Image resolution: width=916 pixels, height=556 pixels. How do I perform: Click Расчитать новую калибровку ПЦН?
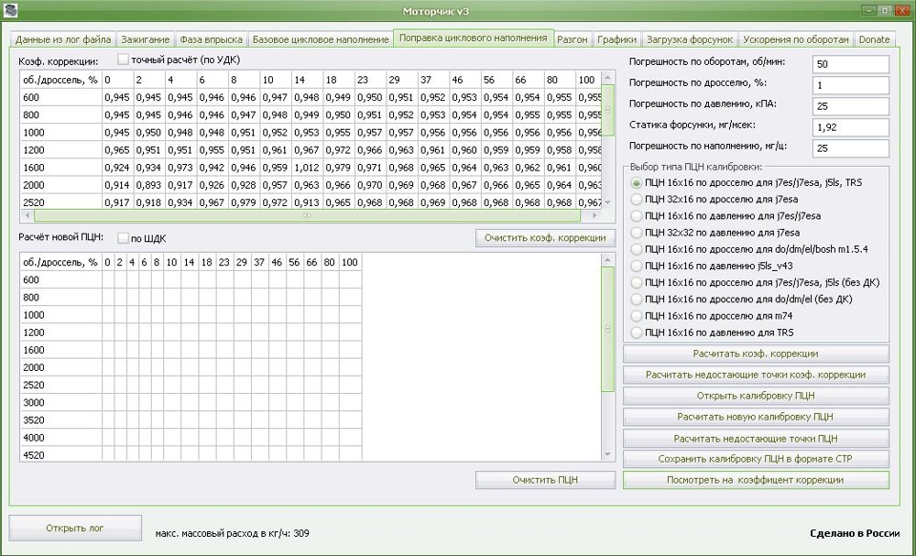point(756,417)
